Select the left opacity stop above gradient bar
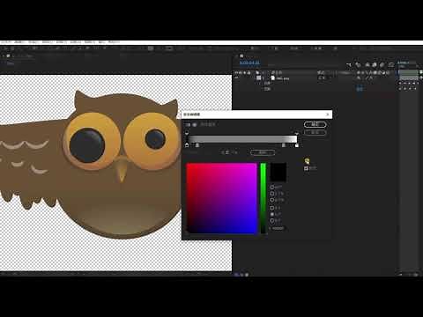Image resolution: width=423 pixels, height=317 pixels. coord(187,133)
